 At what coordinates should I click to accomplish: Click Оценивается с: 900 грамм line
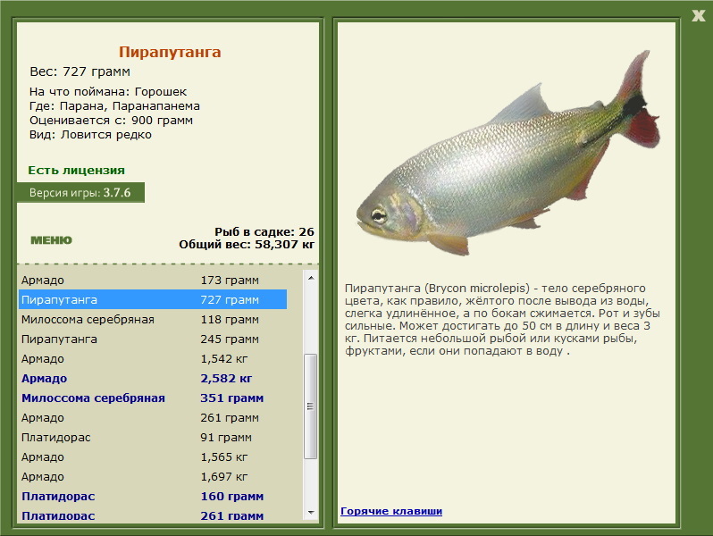[x=111, y=121]
